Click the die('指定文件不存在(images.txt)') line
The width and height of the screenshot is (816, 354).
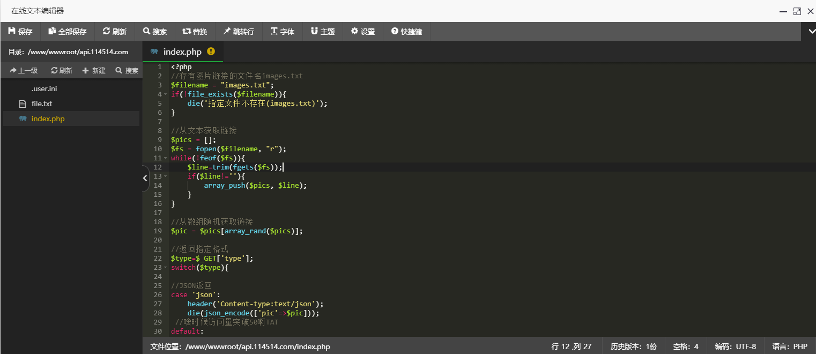257,104
